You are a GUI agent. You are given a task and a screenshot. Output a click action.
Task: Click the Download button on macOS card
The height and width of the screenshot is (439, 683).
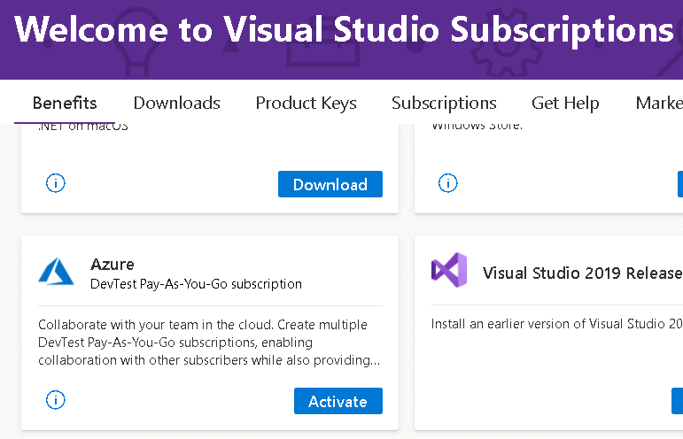330,184
